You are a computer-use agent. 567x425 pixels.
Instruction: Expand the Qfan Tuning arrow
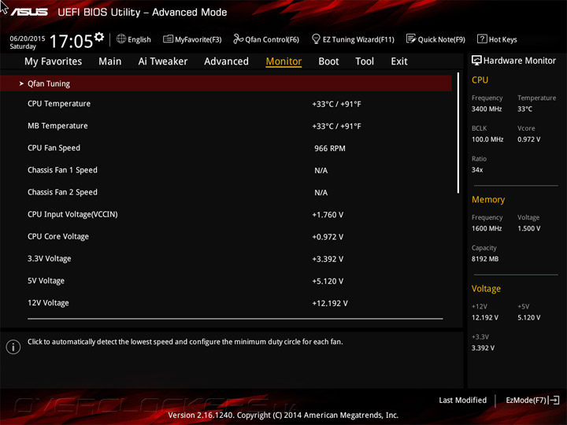coord(21,83)
